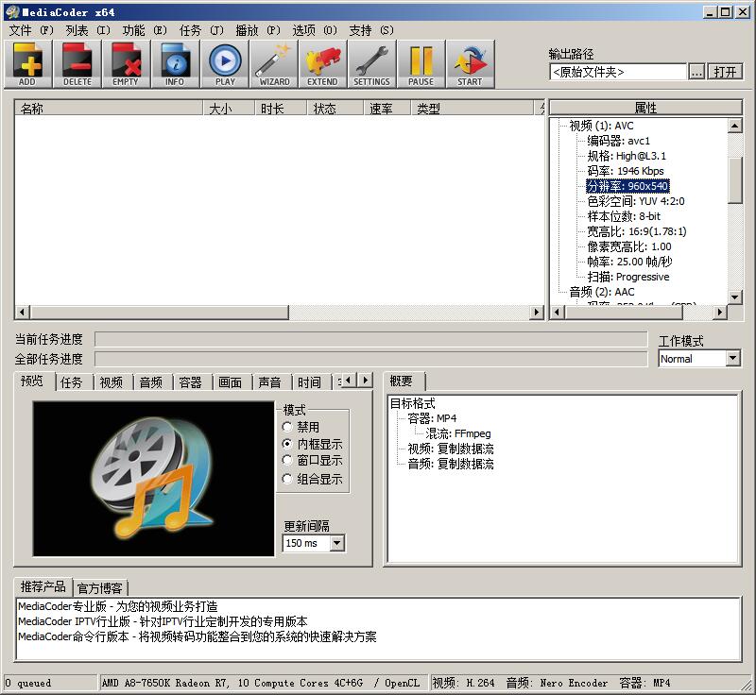Choose the 组合显示 radio option

pyautogui.click(x=287, y=479)
